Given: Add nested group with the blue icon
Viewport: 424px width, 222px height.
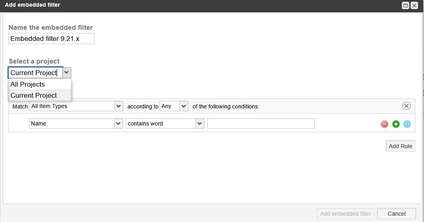Looking at the screenshot, I should (407, 124).
